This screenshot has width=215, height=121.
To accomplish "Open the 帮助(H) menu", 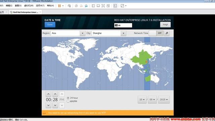I will (x=50, y=6).
